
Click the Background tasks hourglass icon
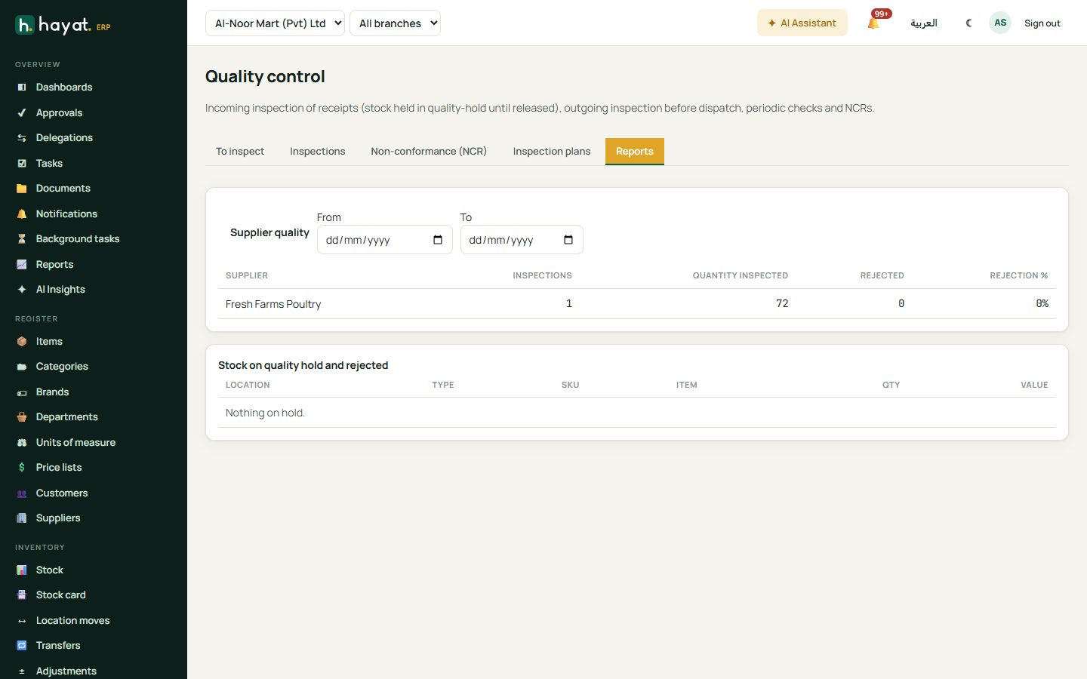click(22, 239)
